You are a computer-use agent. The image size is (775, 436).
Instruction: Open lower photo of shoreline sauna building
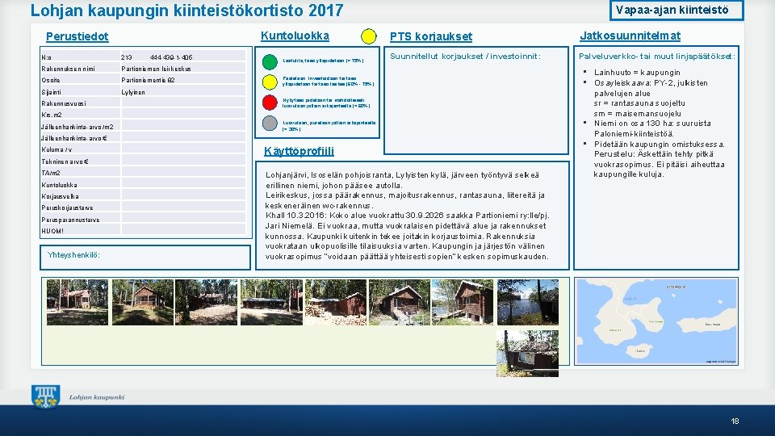point(527,354)
